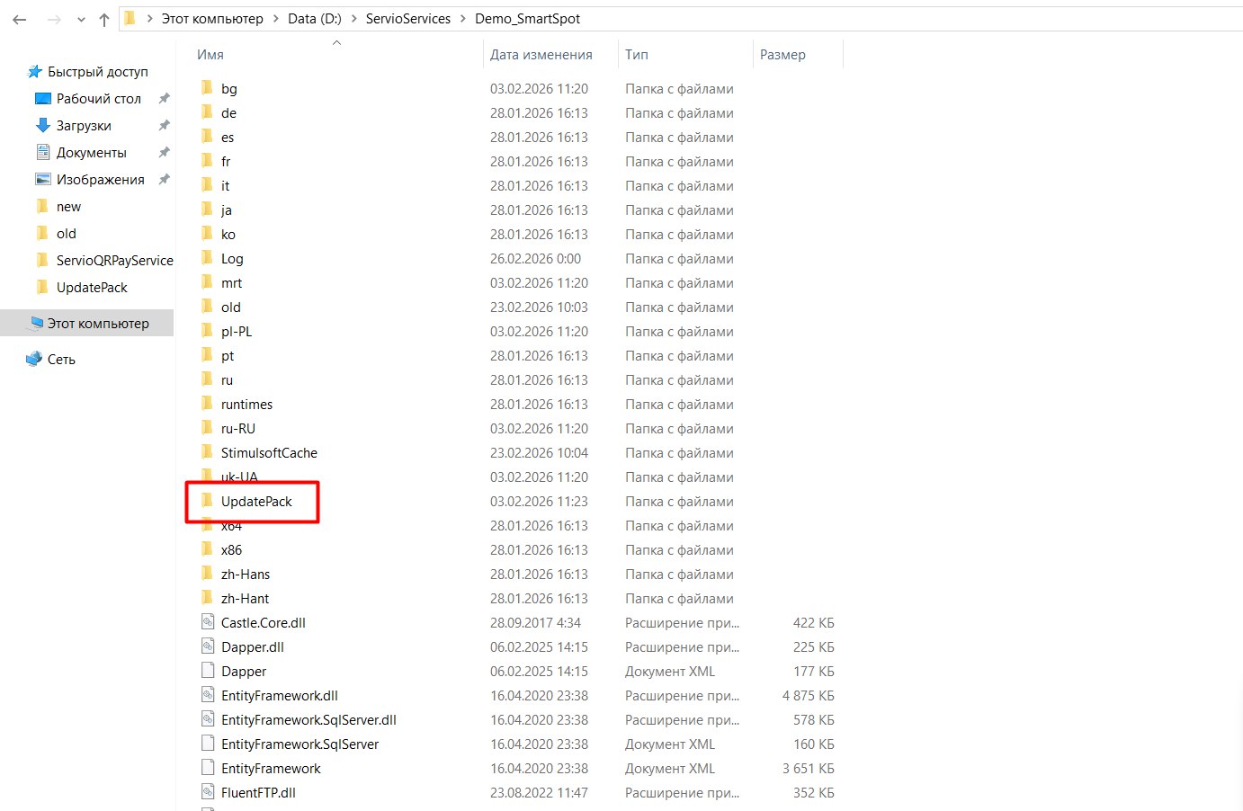
Task: Sort by Дата изменения column header
Action: click(541, 55)
